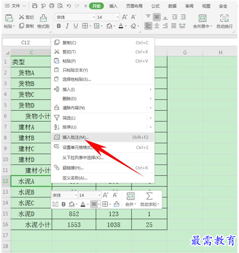This screenshot has width=239, height=253.
Task: Choose Copy (复制) from context menu
Action: point(103,43)
